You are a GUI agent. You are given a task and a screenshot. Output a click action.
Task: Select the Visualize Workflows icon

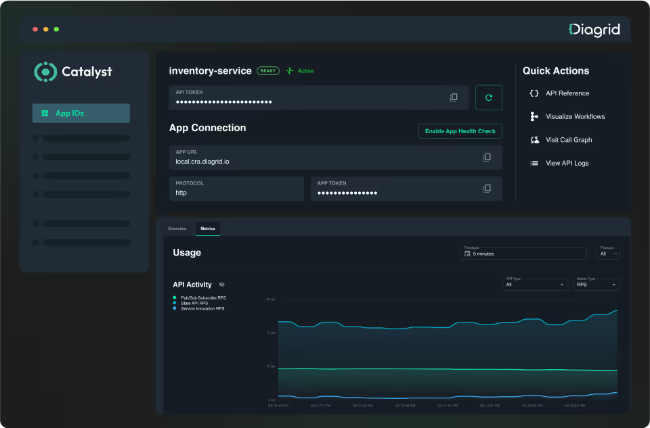pos(534,116)
